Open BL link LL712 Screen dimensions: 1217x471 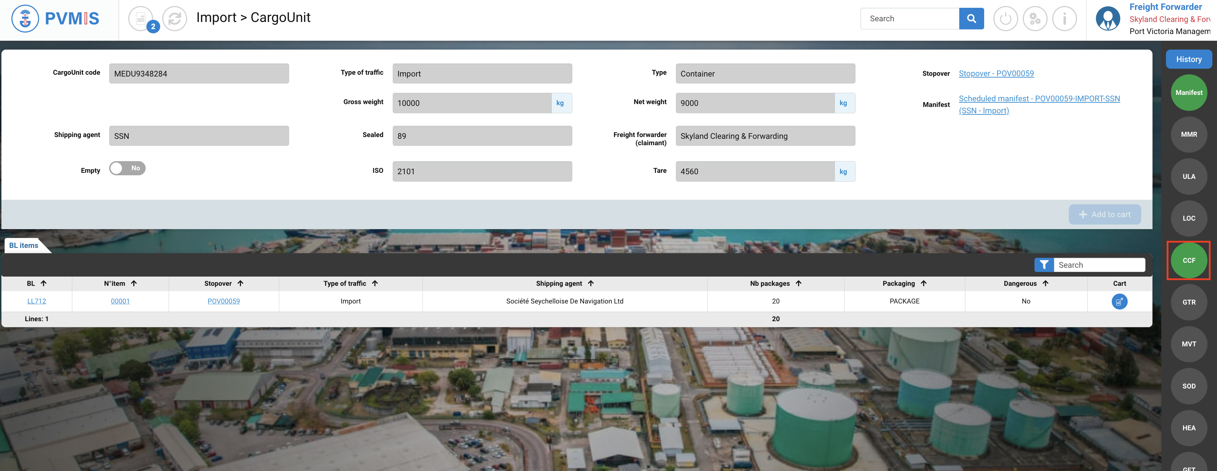coord(37,301)
